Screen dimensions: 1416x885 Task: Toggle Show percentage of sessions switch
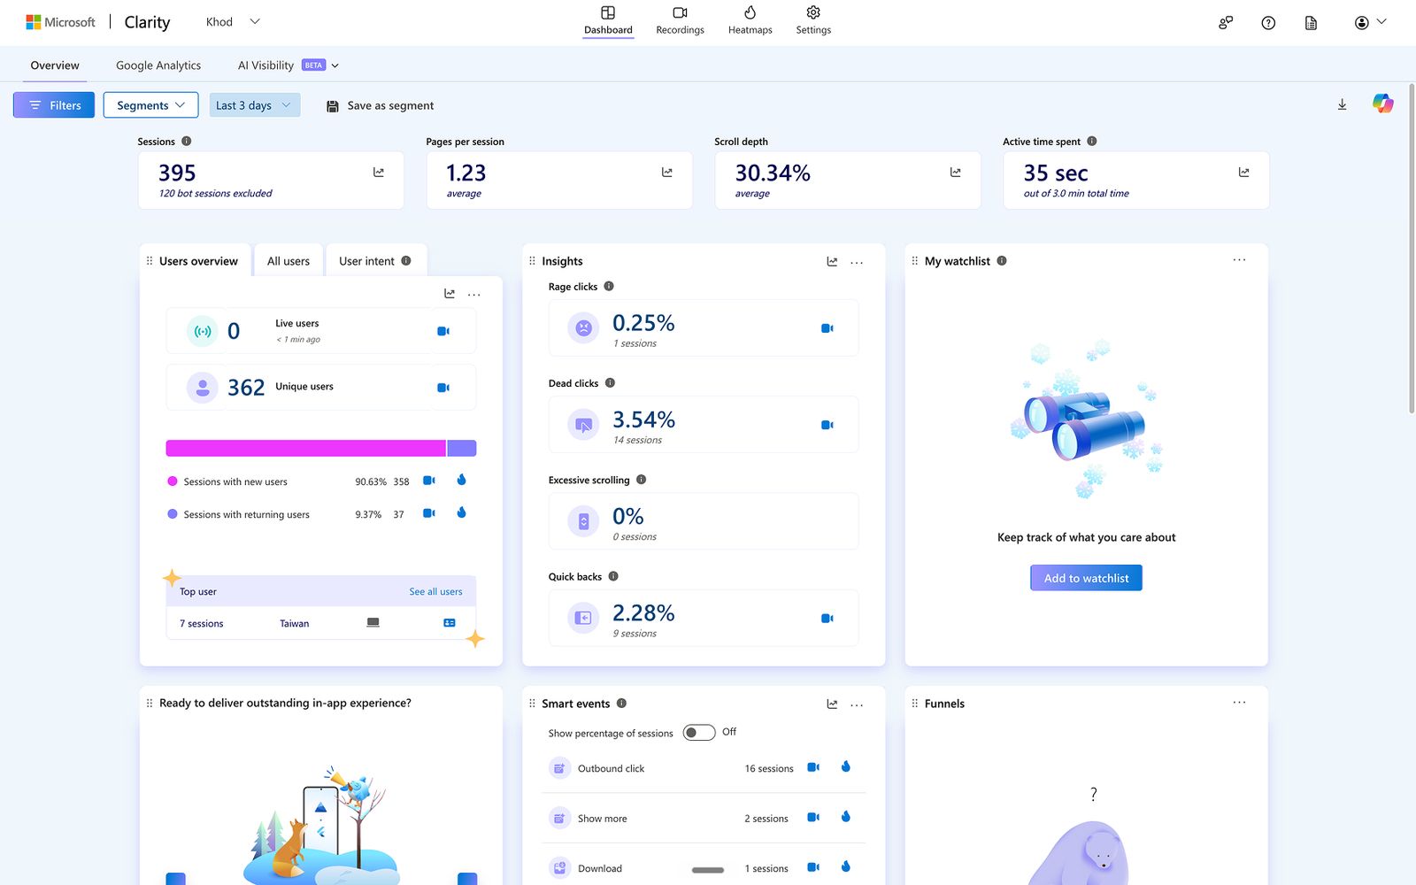699,733
